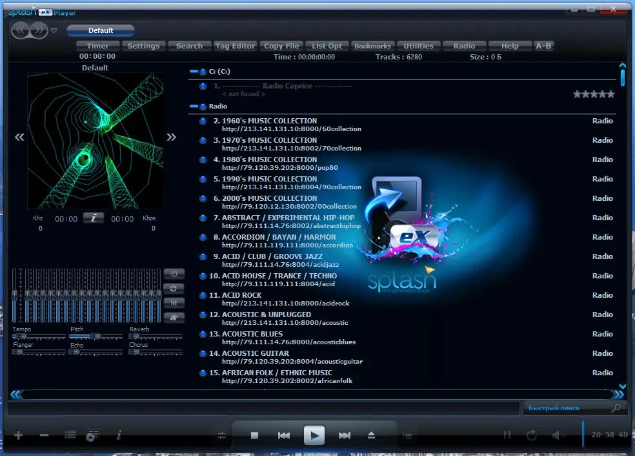Adjust the Flanger slider
Screen dimensions: 635x456
coord(39,352)
